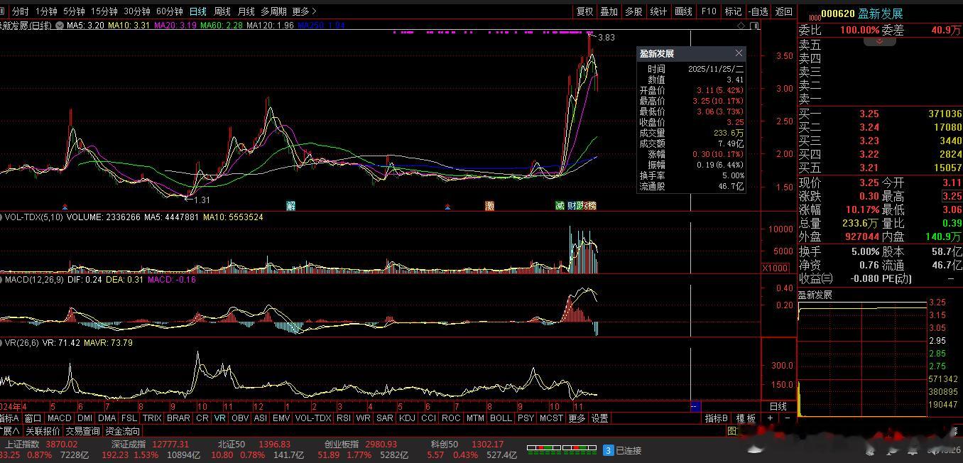Open the 交易查询 tab
This screenshot has width=963, height=463.
click(82, 431)
